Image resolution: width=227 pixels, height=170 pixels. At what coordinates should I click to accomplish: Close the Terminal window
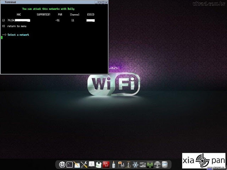[106, 2]
